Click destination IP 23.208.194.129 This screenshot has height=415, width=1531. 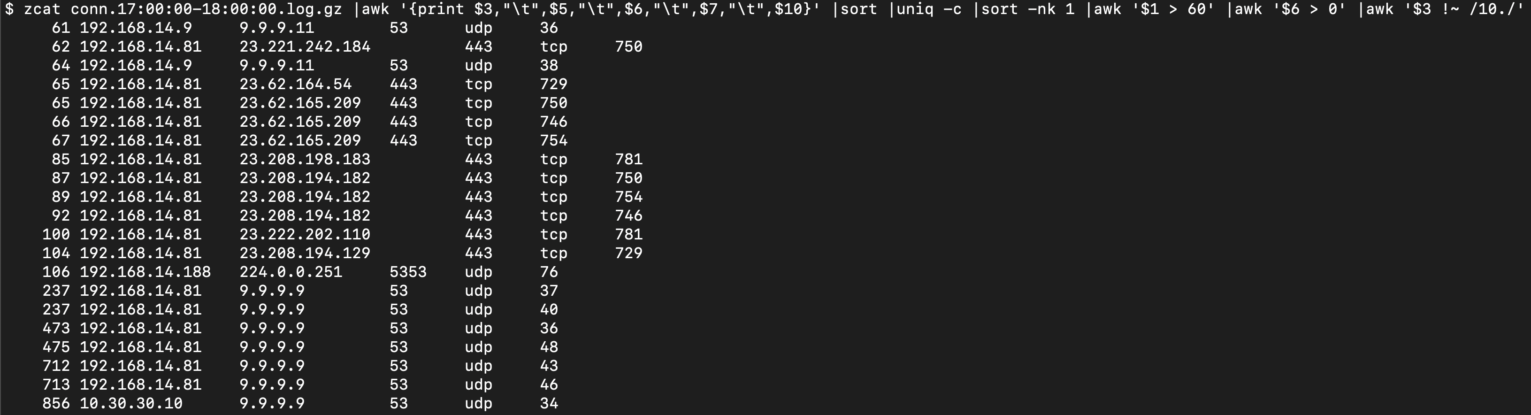[305, 254]
